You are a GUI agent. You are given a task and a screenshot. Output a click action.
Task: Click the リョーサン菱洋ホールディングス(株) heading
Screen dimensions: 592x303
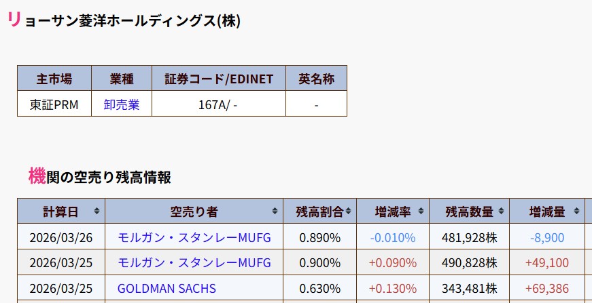pos(124,20)
